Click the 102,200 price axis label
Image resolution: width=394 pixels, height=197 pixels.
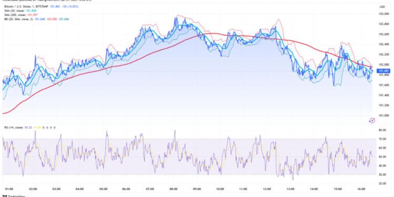click(384, 54)
